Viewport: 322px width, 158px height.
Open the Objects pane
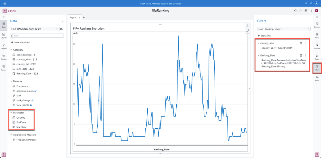click(x=4, y=35)
